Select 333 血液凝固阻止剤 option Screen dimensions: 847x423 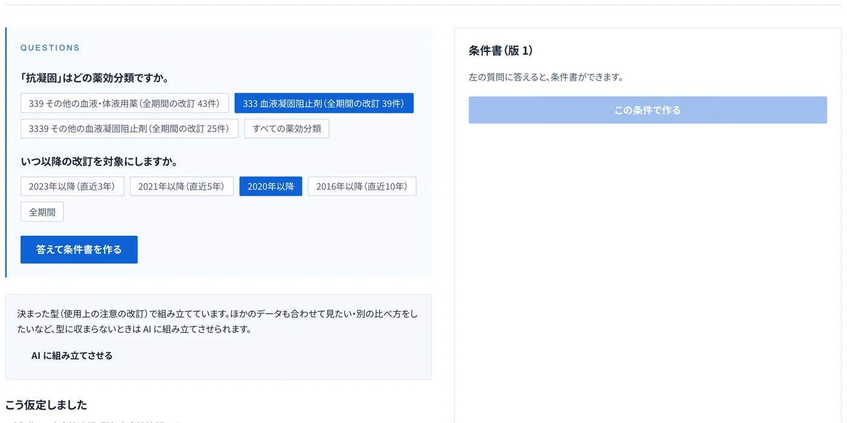click(x=324, y=103)
